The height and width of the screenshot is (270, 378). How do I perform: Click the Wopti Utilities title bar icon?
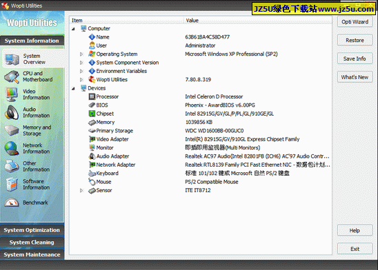(5, 6)
